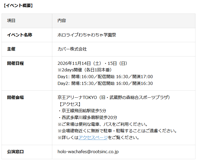Screen dimensions: 197x162
Task: Click the 主催 row label
Action: [x=11, y=49]
